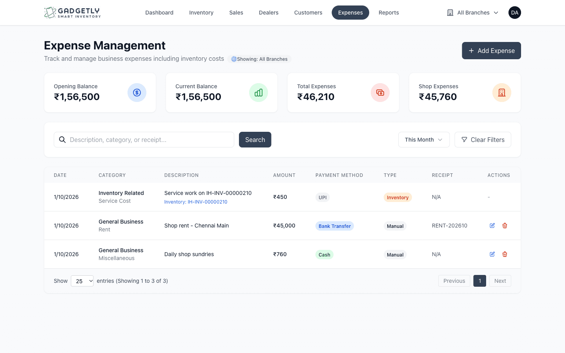Switch to the Sales page
The image size is (565, 353).
point(236,13)
